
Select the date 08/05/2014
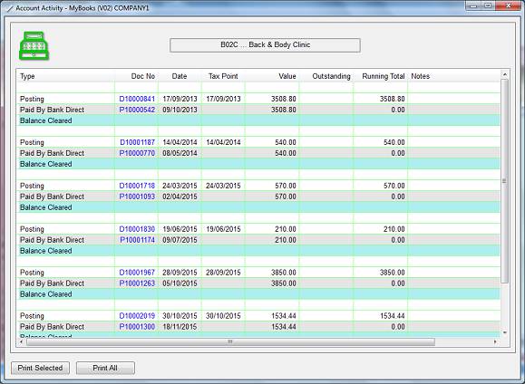pyautogui.click(x=180, y=153)
